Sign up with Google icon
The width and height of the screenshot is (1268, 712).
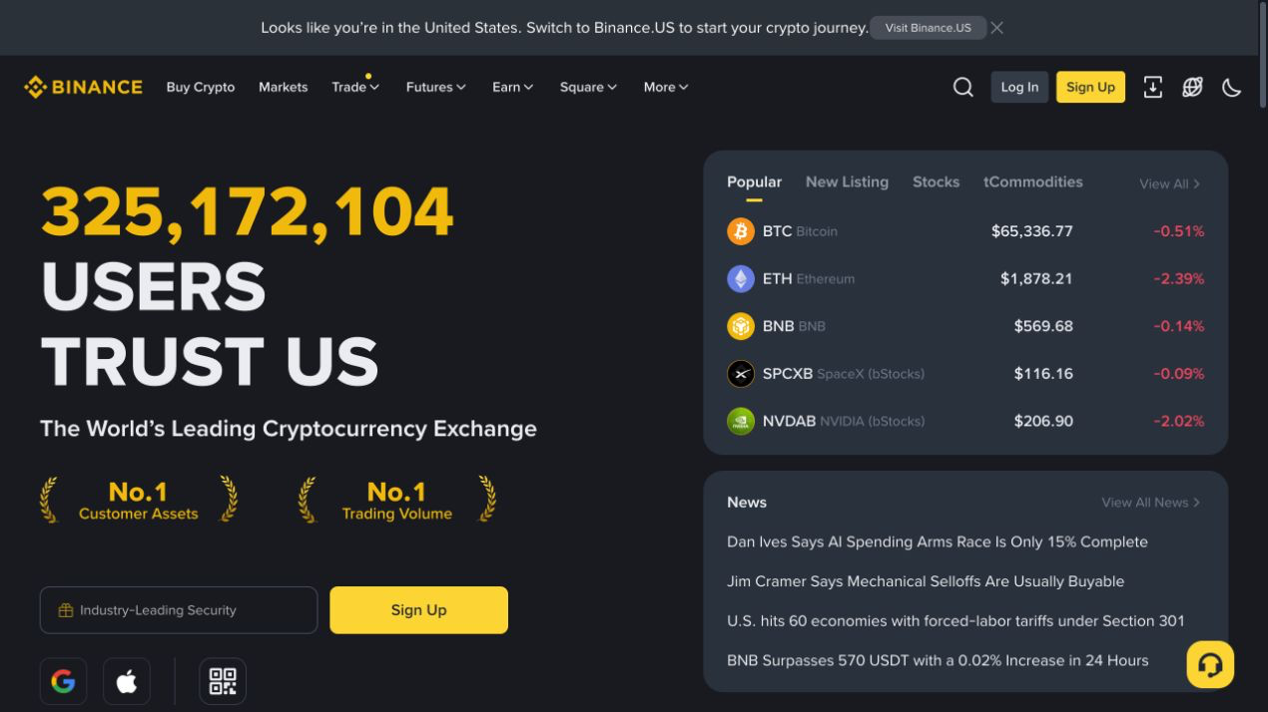[63, 681]
